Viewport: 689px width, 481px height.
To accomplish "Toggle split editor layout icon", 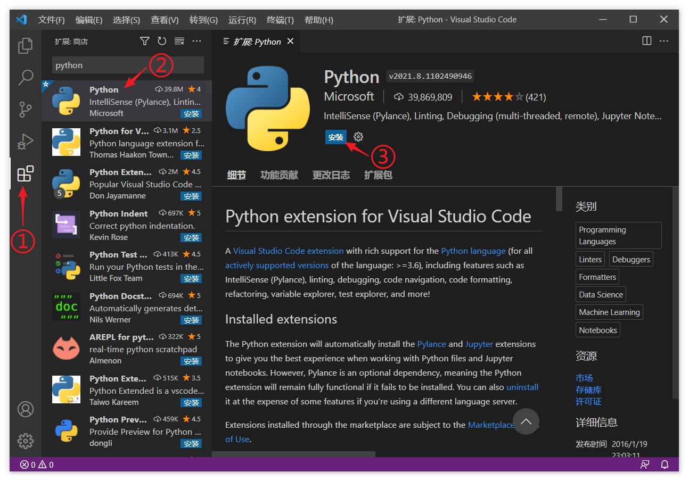I will coord(647,41).
